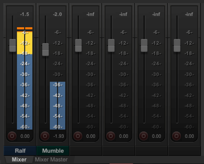Toggle record button on fourth mixer channel
The image size is (204, 164).
click(x=110, y=136)
